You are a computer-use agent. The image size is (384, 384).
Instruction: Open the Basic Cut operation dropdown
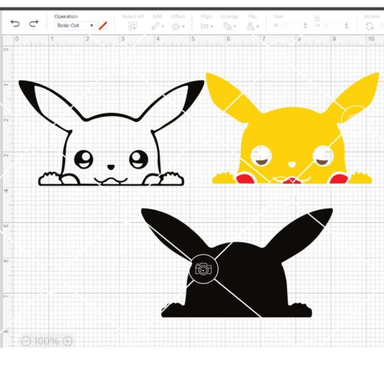pos(75,26)
